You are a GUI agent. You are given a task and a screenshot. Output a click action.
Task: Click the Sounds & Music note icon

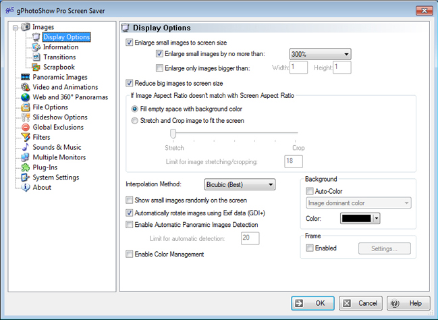26,147
